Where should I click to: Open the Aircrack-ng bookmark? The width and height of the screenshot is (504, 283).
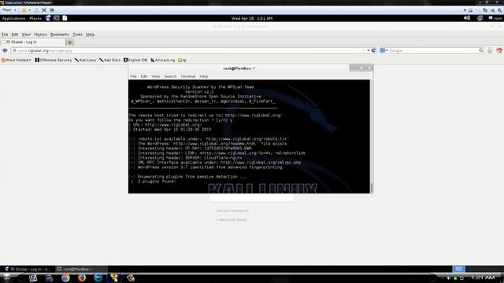click(163, 60)
